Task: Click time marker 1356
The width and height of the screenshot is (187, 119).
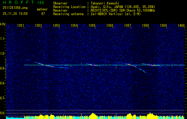Action: point(110,25)
